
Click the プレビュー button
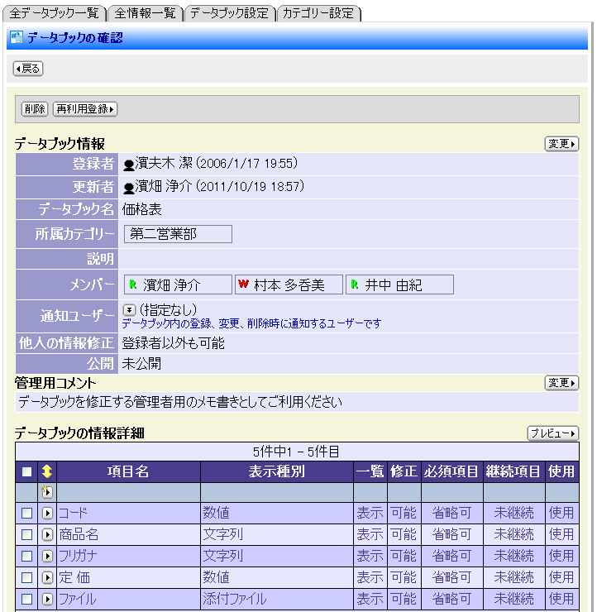[x=552, y=433]
